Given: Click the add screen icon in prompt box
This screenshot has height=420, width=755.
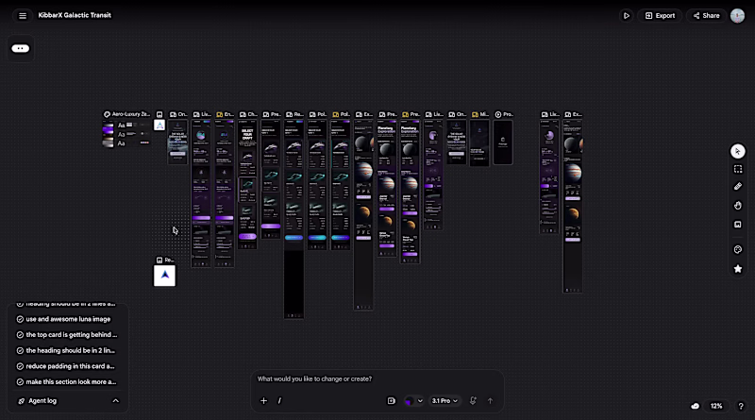Looking at the screenshot, I should (391, 401).
